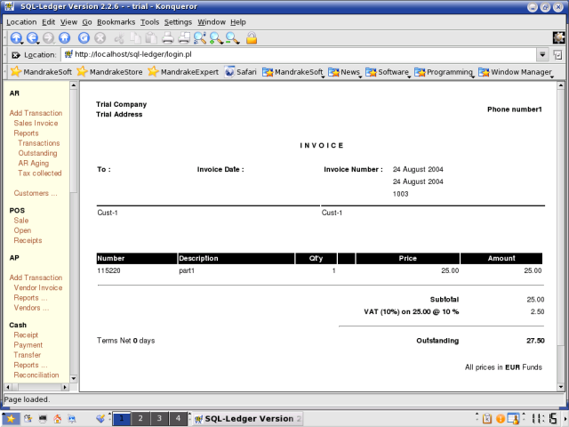Open the Bookmarks menu
This screenshot has height=427, width=569.
115,21
